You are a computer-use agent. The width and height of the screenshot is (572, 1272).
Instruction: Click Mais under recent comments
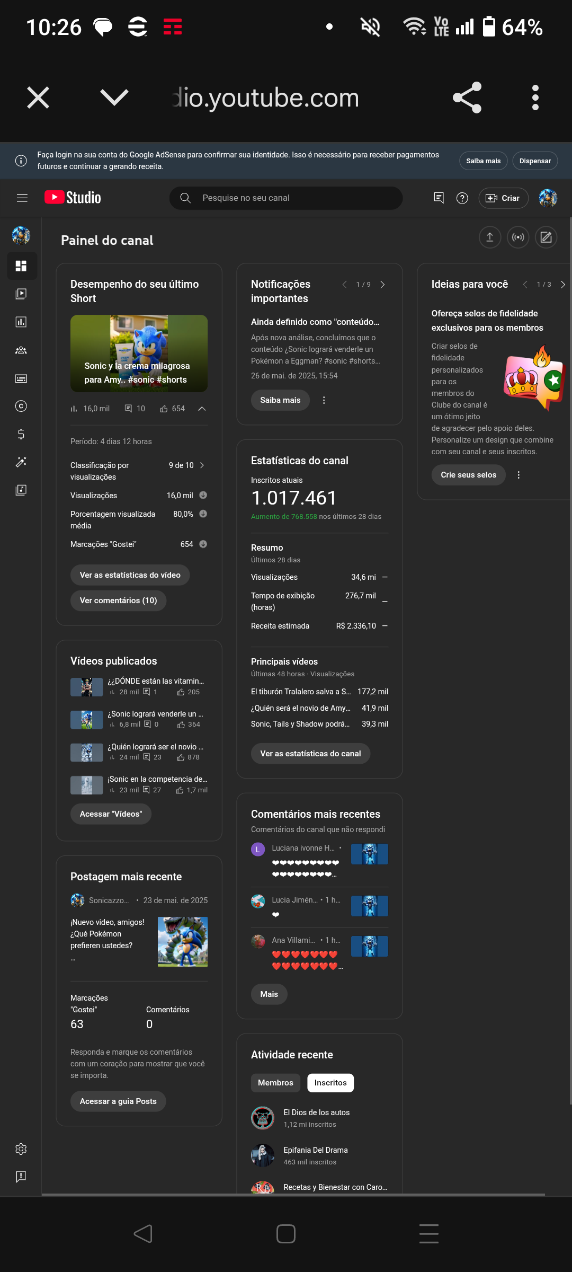tap(269, 994)
